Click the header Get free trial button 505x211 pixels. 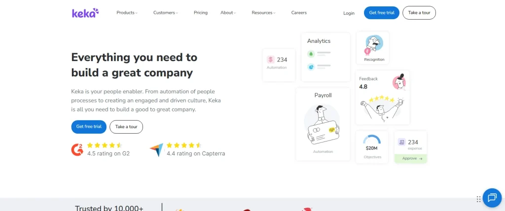[x=381, y=13]
